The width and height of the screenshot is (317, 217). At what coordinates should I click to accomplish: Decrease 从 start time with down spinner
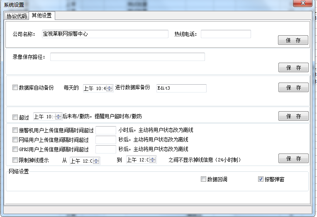[x=96, y=162]
